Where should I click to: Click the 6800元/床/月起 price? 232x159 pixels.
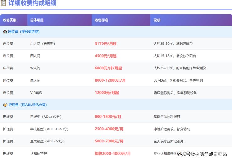pyautogui.click(x=108, y=68)
